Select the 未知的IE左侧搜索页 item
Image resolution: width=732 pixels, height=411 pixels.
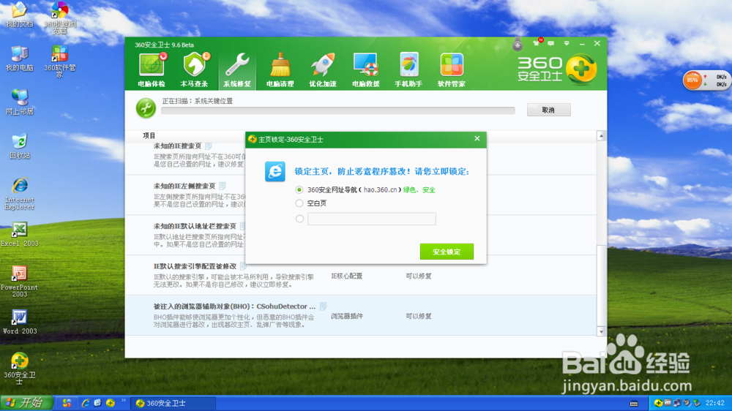[184, 186]
